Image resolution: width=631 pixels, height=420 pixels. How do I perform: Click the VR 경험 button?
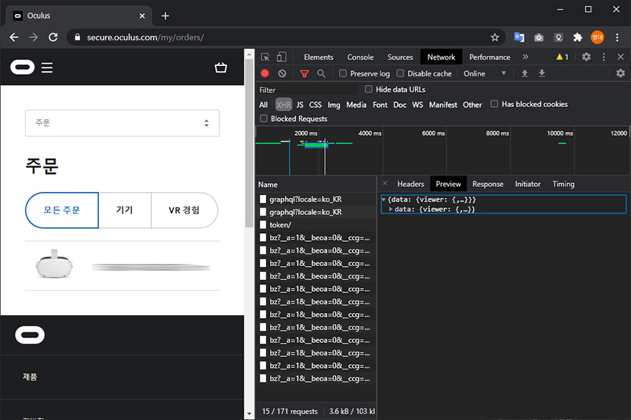tap(184, 210)
